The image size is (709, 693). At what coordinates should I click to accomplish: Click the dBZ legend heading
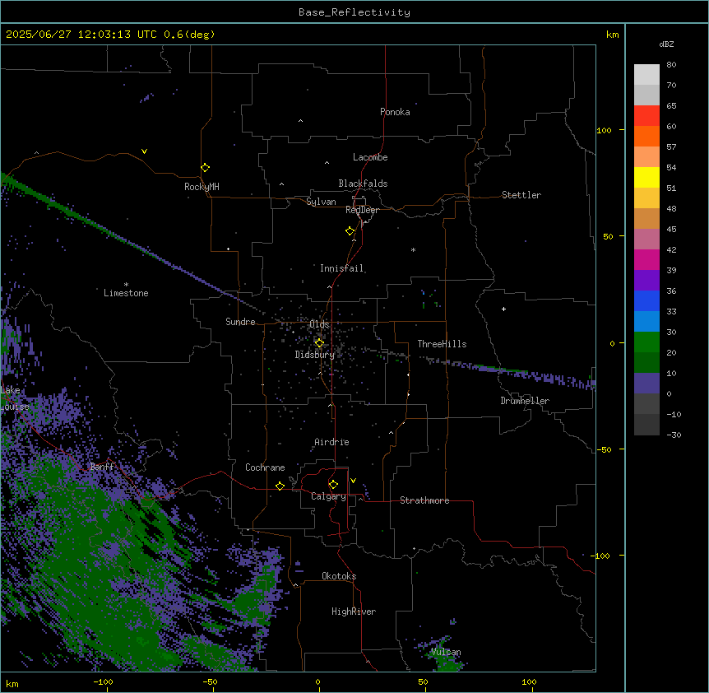tap(666, 44)
